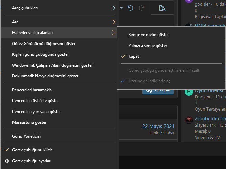The width and height of the screenshot is (226, 169).
Task: Open the Oyun Tavsiyeleri category link
Action: tap(210, 109)
